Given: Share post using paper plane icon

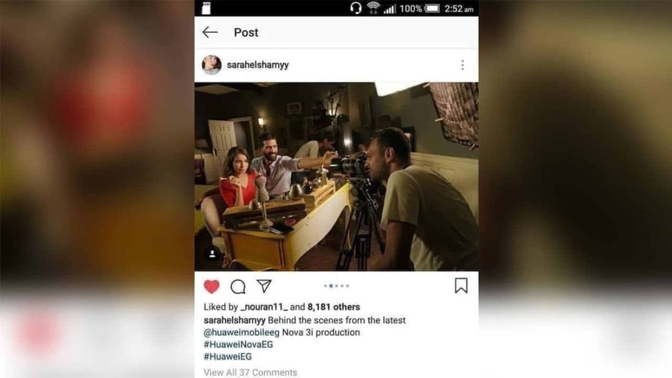Looking at the screenshot, I should (x=264, y=286).
